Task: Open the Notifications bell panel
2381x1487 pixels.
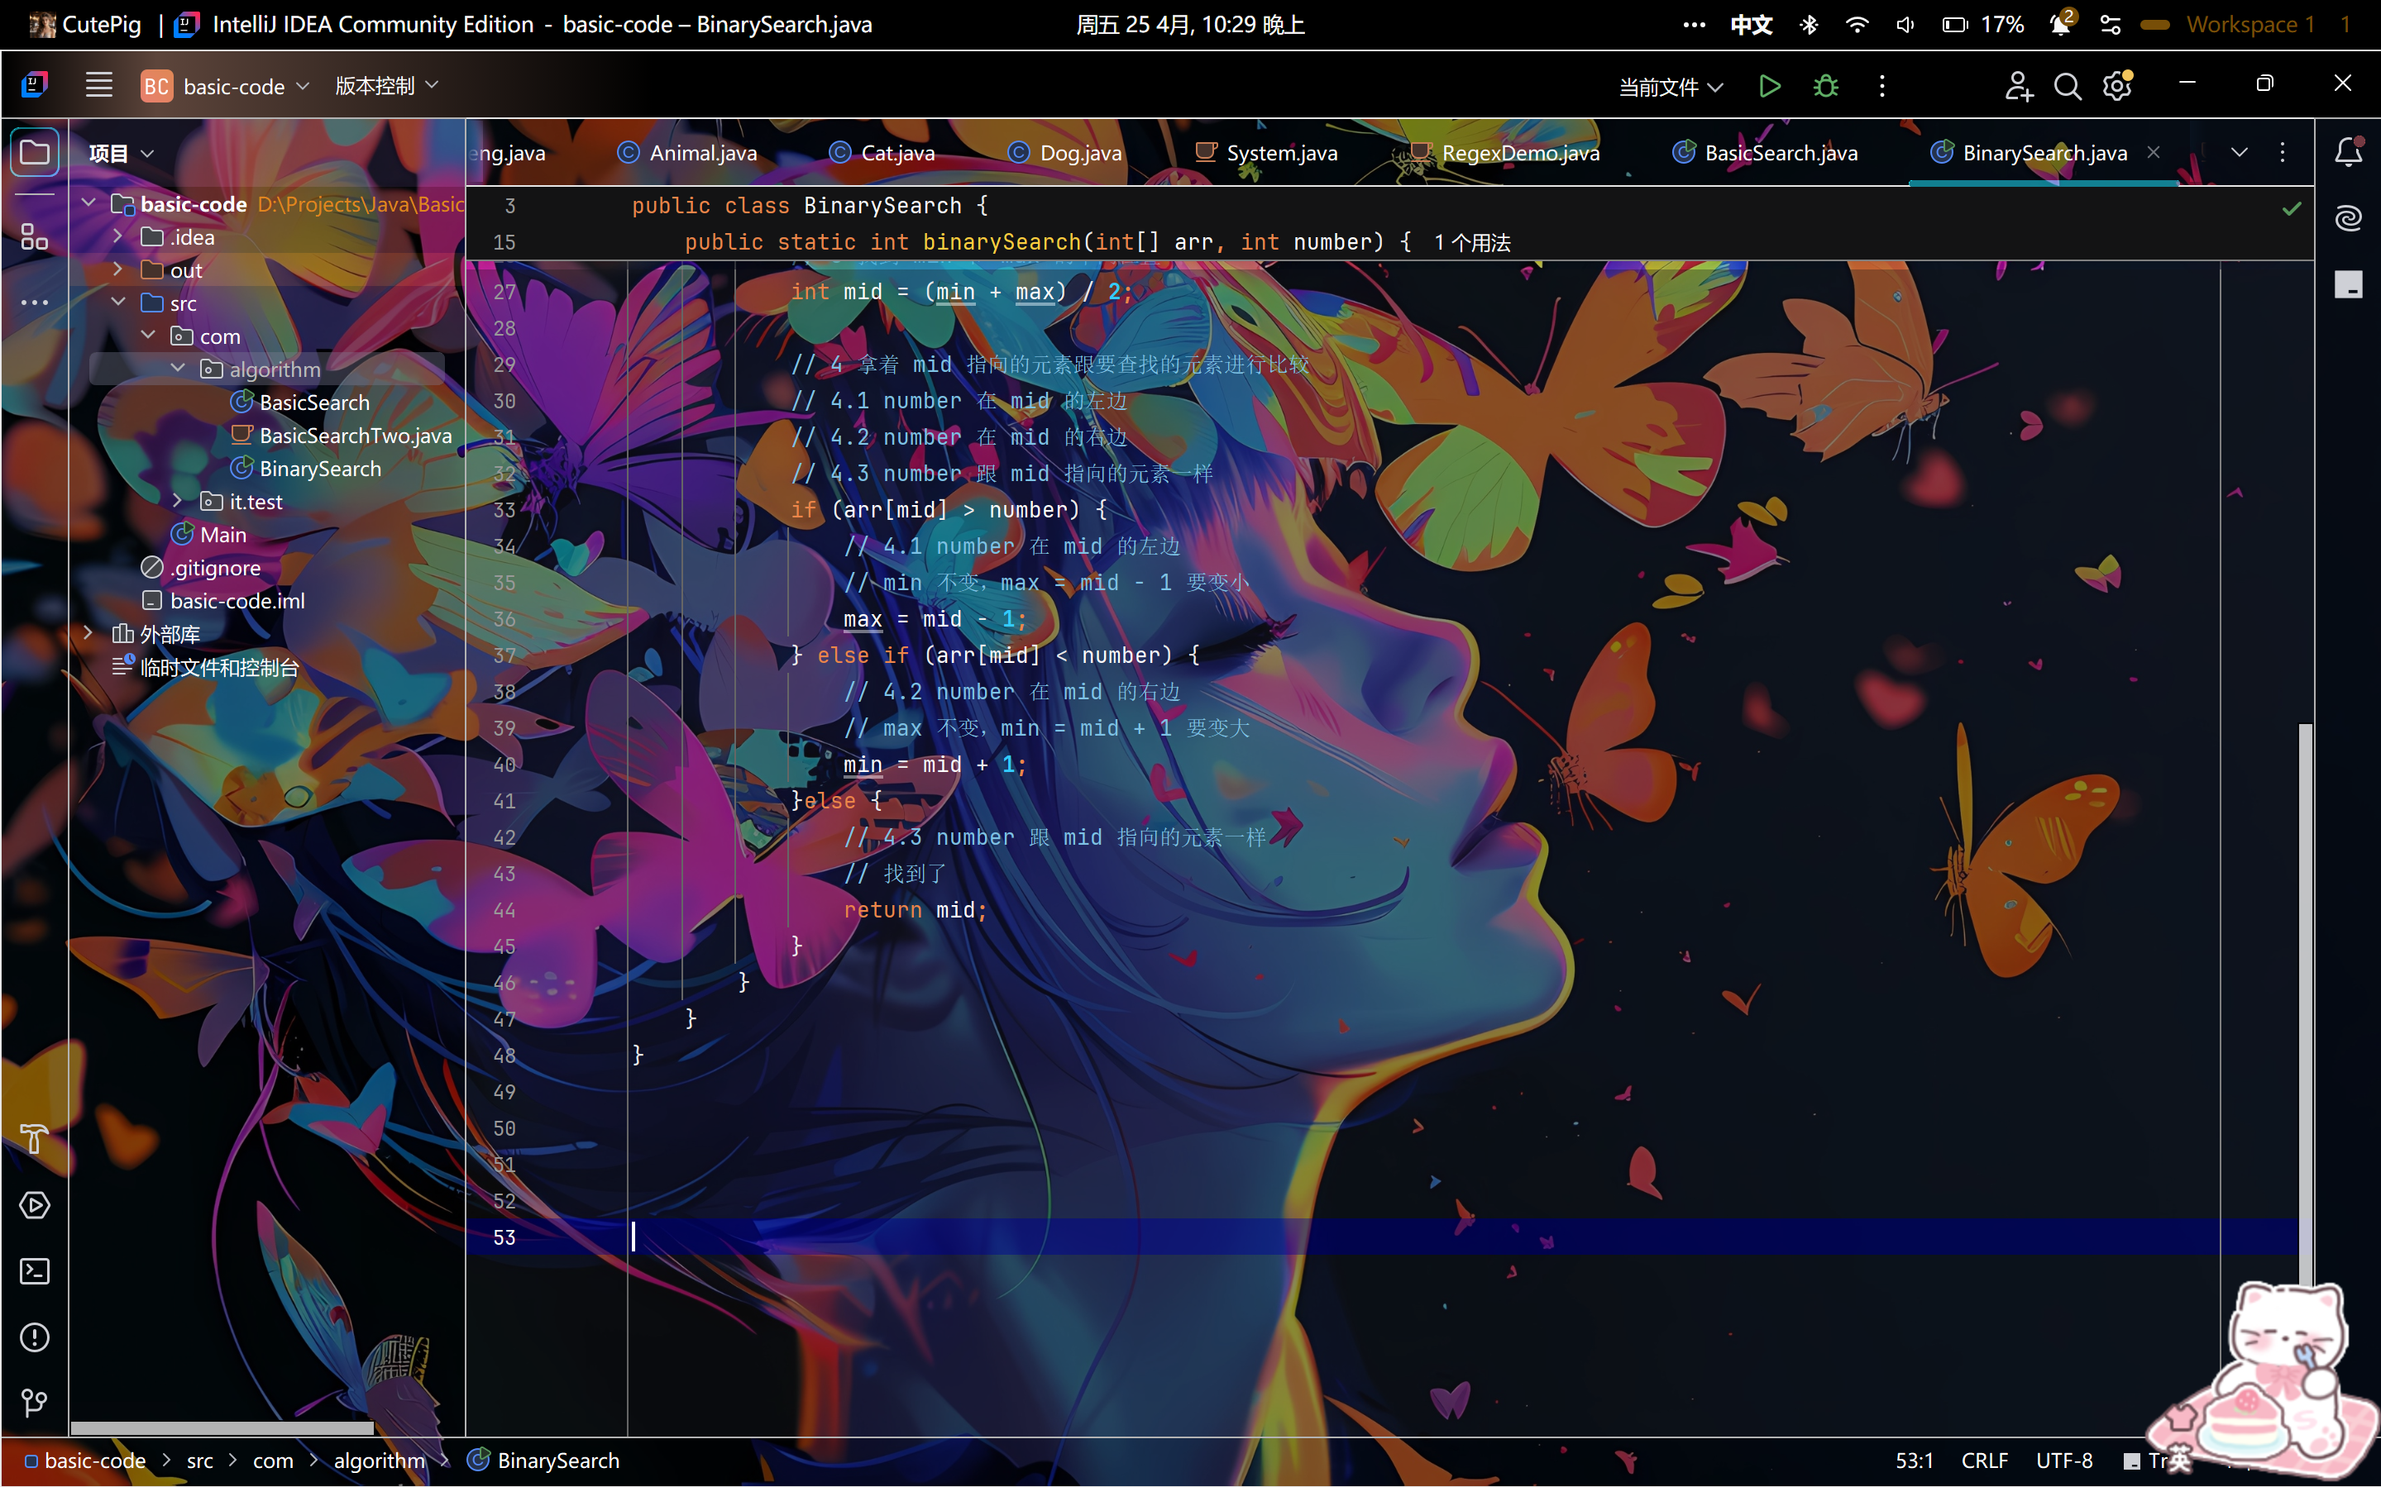Action: [x=2349, y=152]
